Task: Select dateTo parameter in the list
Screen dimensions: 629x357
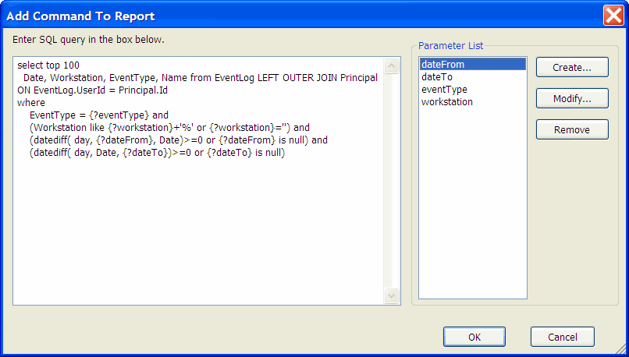Action: pos(437,77)
